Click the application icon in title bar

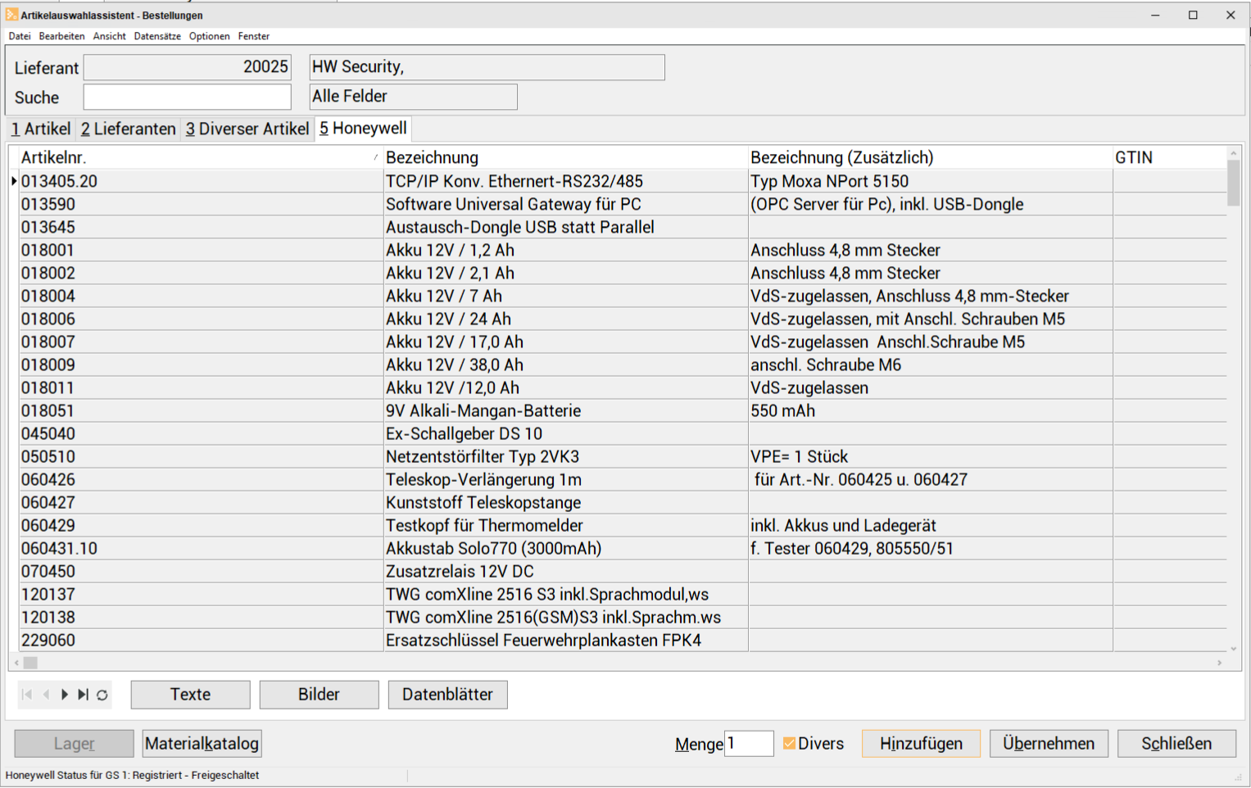[x=11, y=15]
